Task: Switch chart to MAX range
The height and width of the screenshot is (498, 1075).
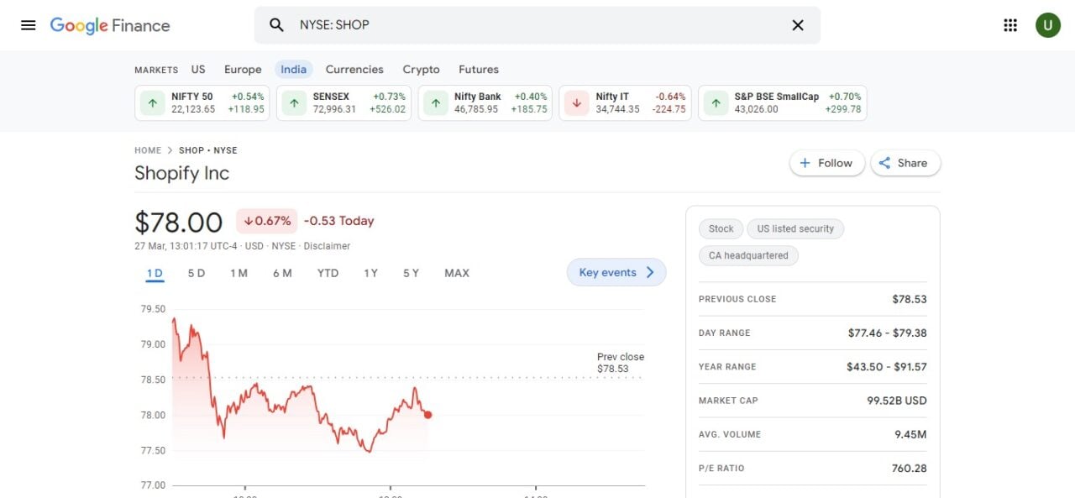Action: [x=457, y=273]
